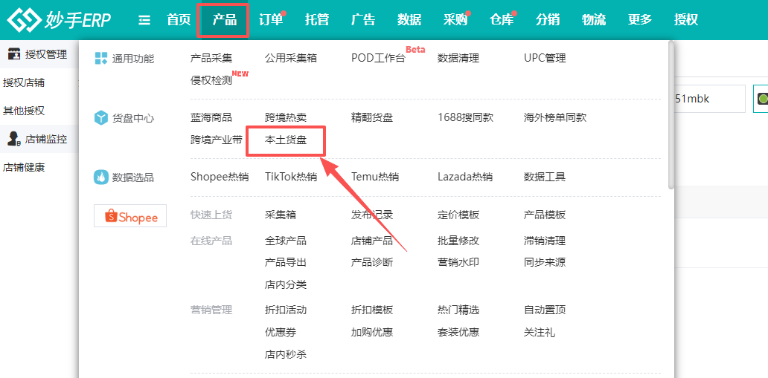Open the 广告 top menu

[363, 20]
